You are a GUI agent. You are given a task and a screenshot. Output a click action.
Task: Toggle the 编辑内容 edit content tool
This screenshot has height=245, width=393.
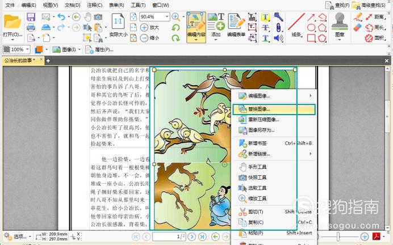tap(196, 27)
